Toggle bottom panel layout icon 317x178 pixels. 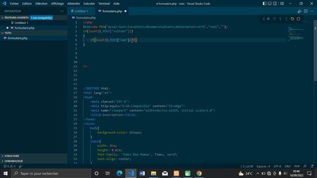[269, 3]
